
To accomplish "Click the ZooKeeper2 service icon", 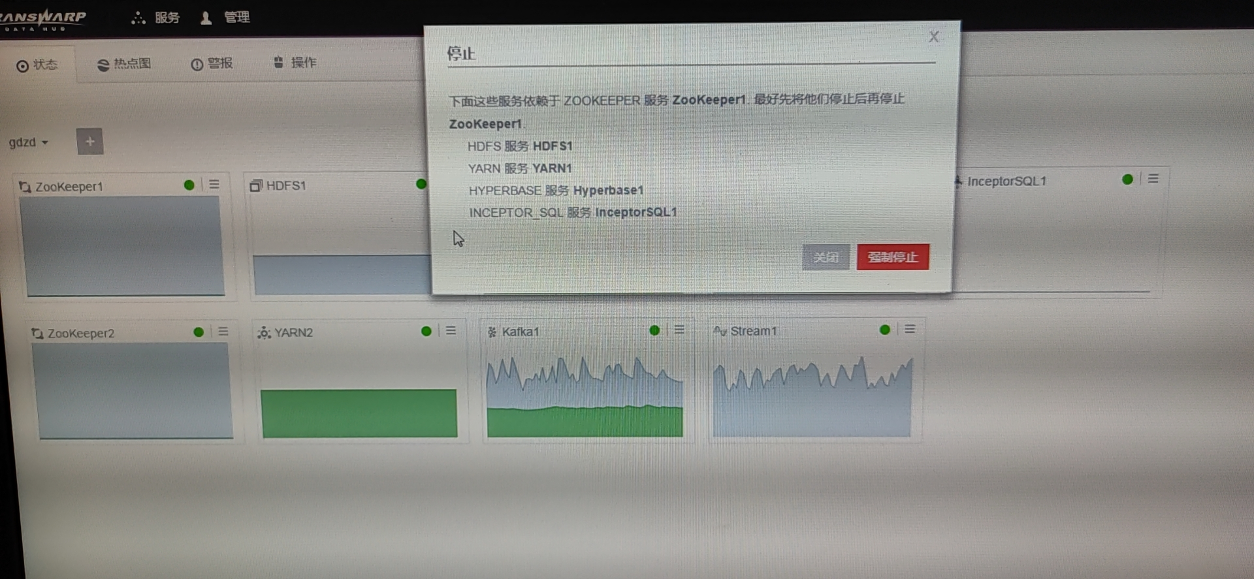I will [x=37, y=334].
